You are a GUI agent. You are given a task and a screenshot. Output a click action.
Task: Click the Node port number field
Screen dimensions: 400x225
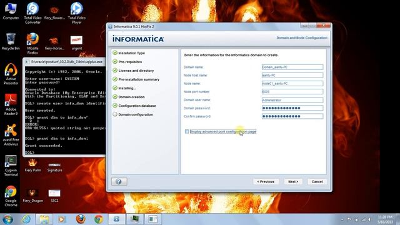pyautogui.click(x=292, y=92)
